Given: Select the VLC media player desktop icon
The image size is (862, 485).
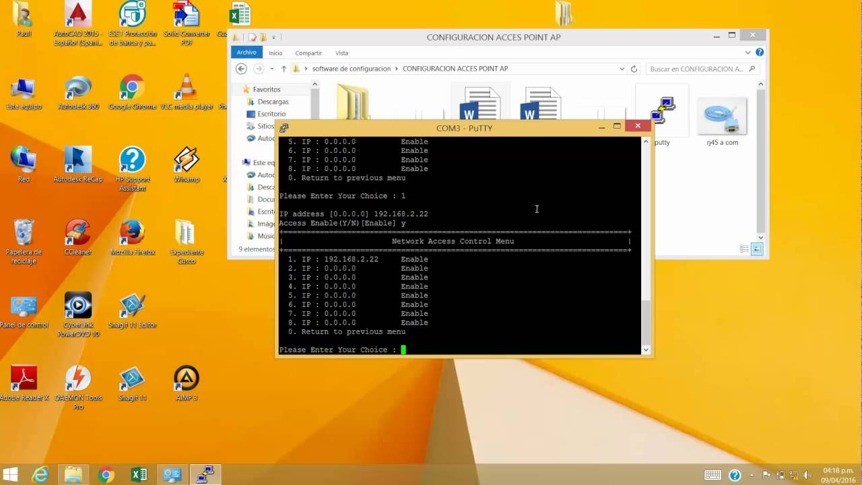Looking at the screenshot, I should [x=187, y=93].
